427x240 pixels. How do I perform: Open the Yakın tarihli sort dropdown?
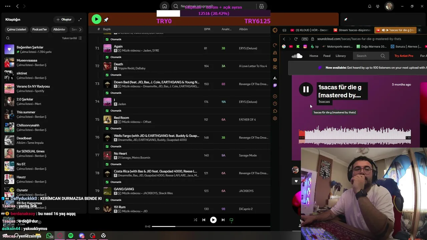click(x=72, y=38)
